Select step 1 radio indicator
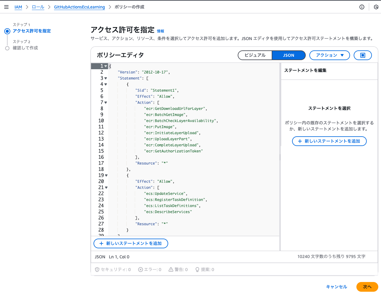 pyautogui.click(x=7, y=31)
